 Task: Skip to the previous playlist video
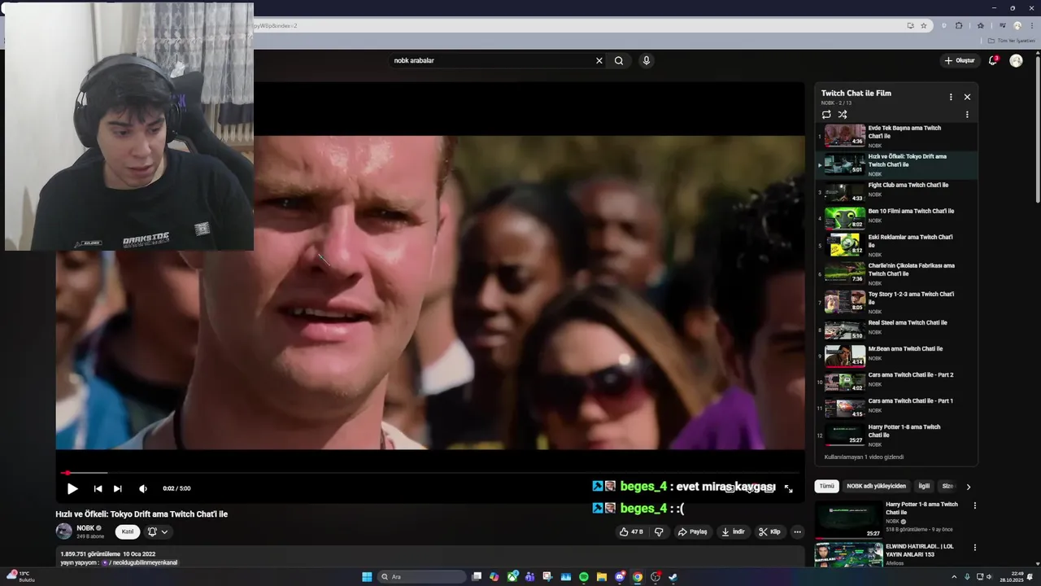pos(98,488)
